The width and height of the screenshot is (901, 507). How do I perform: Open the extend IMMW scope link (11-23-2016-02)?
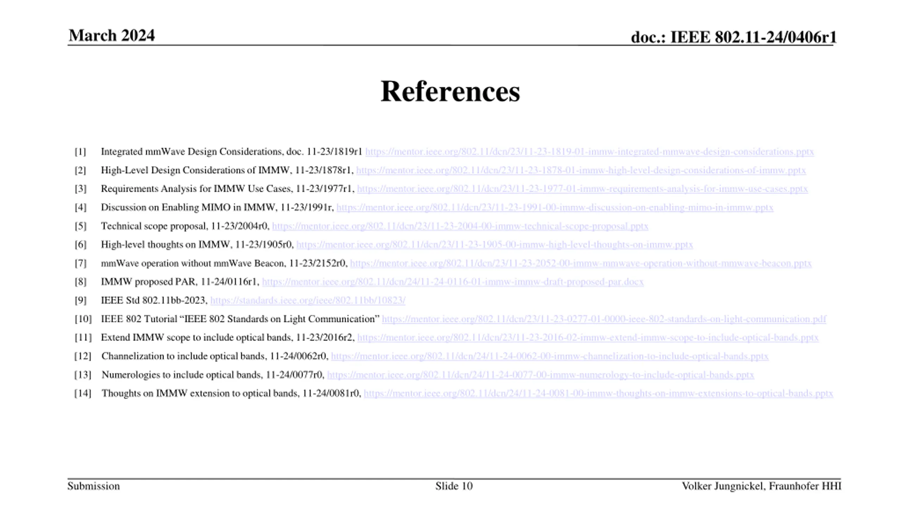[588, 338]
